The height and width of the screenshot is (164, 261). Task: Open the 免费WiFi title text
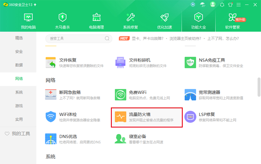pyautogui.click(x=137, y=92)
